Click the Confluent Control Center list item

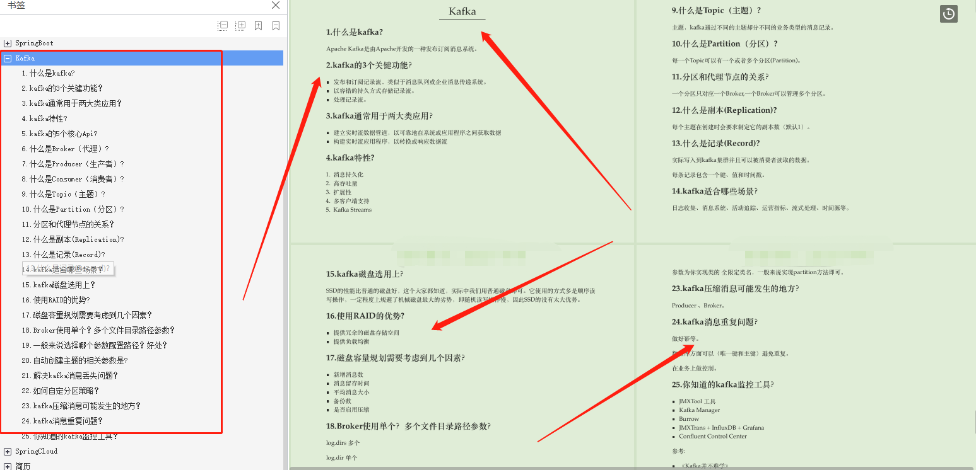[713, 436]
